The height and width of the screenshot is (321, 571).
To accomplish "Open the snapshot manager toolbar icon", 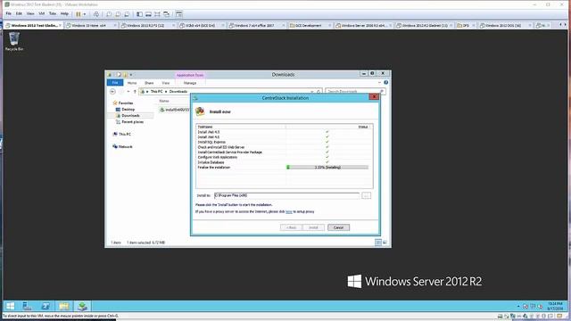I will (127, 14).
